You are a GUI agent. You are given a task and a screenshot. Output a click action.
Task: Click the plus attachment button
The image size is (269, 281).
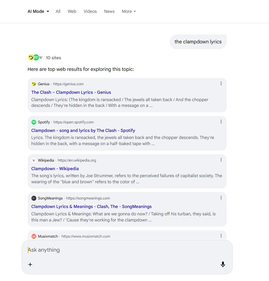pos(30,265)
